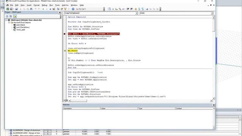Open the Window menu

click(x=74, y=5)
